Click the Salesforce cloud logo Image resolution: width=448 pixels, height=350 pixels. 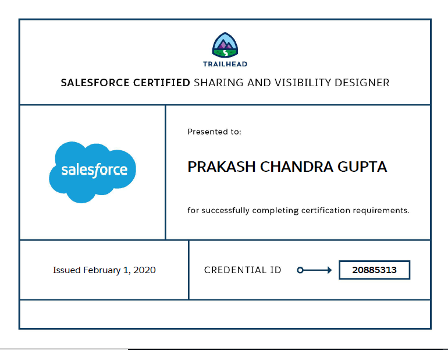click(x=93, y=172)
